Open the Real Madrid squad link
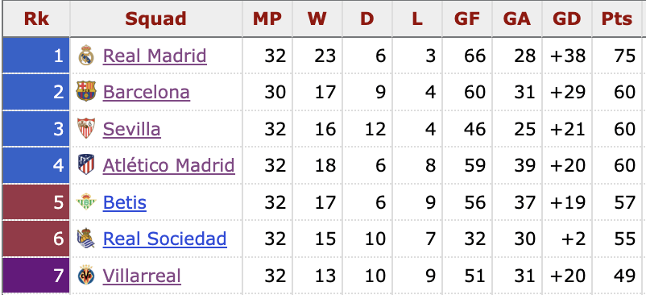646x295 pixels. [x=155, y=55]
